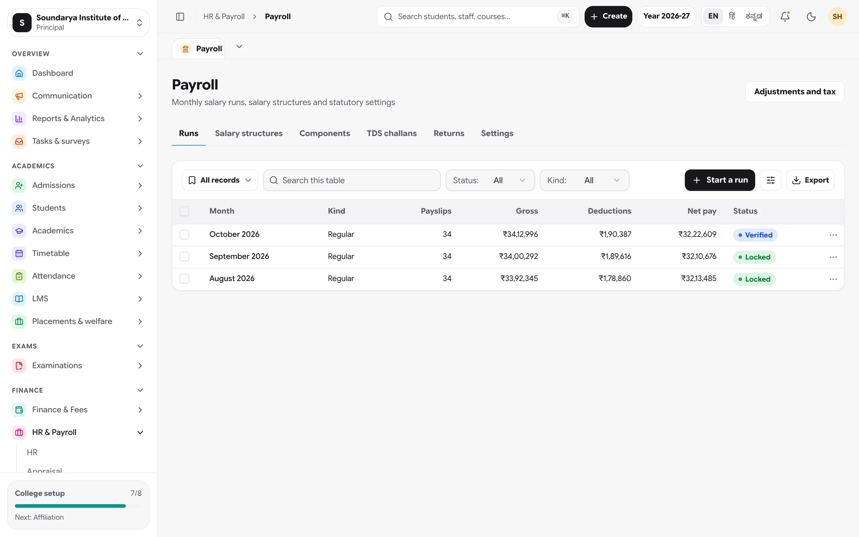Click the LMS book icon
The image size is (859, 537).
[19, 299]
